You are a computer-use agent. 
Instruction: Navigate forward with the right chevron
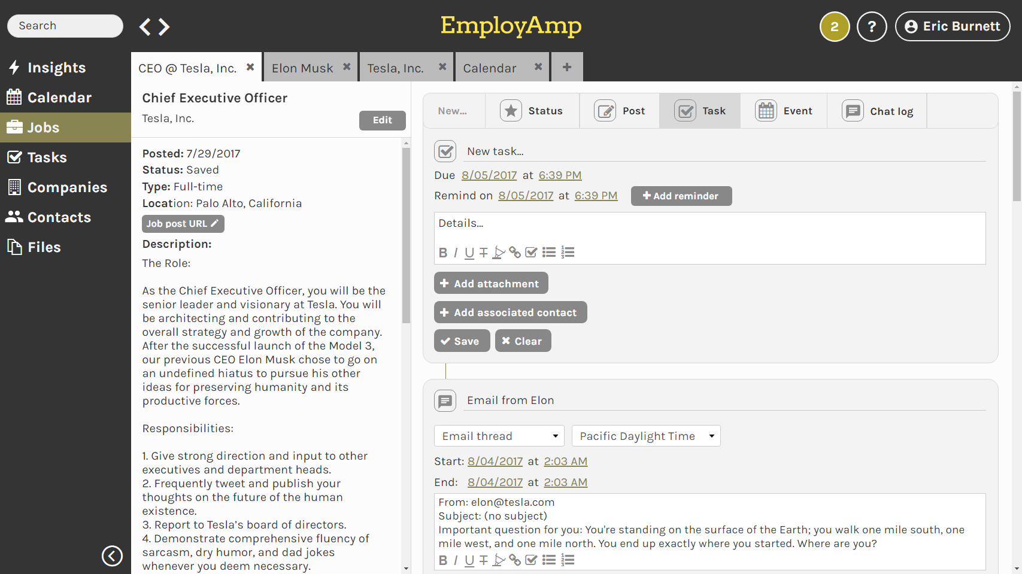(x=164, y=27)
